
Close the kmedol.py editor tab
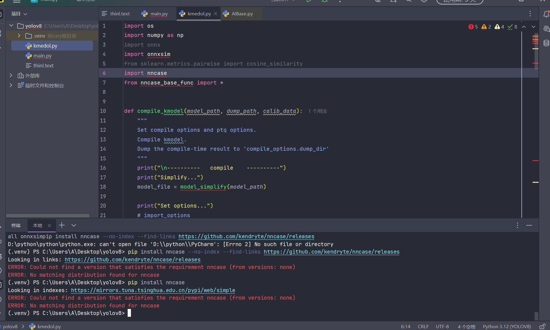tap(216, 14)
